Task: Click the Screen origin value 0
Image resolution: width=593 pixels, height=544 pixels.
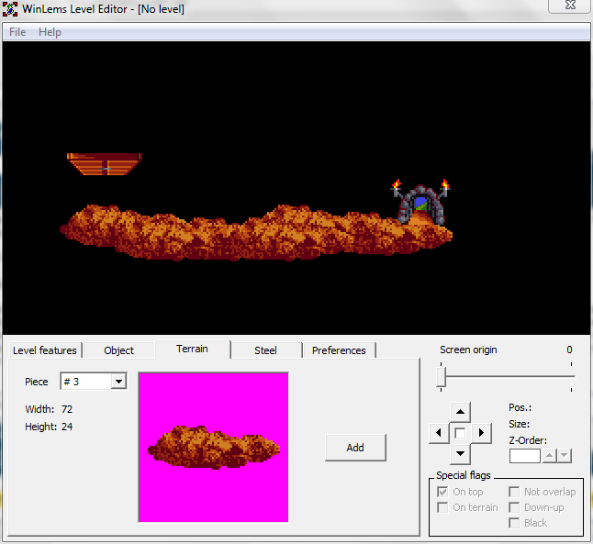Action: (569, 350)
